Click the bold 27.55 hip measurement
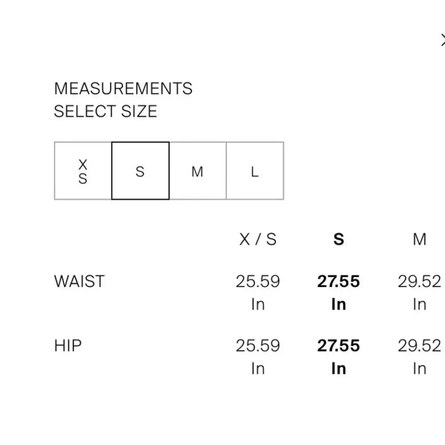This screenshot has width=445, height=445. click(339, 345)
